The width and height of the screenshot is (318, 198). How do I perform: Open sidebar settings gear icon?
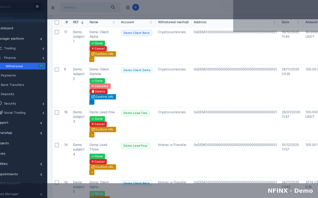coord(37,6)
